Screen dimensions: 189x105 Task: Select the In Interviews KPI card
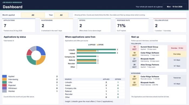click(56, 25)
